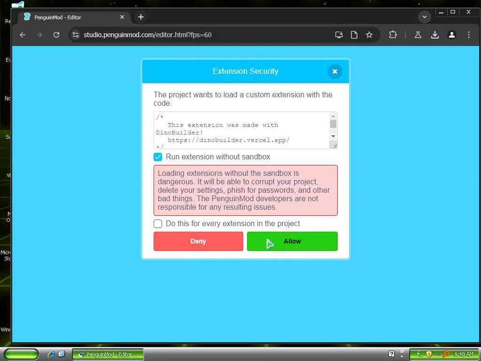The image size is (481, 361).
Task: Click the second quick launch browser icon
Action: 62,354
